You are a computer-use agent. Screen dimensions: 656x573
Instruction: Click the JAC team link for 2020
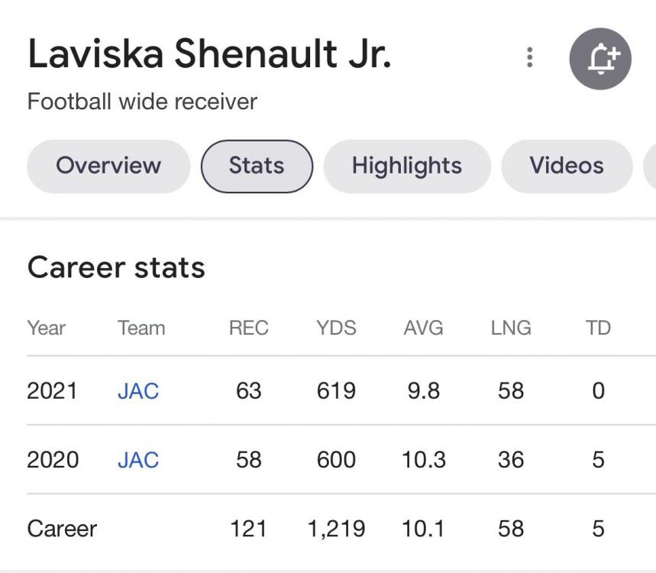[138, 460]
